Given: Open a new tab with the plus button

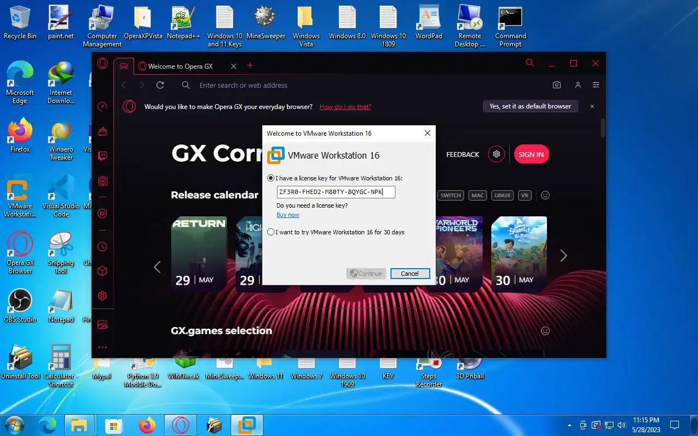Looking at the screenshot, I should click(x=250, y=65).
